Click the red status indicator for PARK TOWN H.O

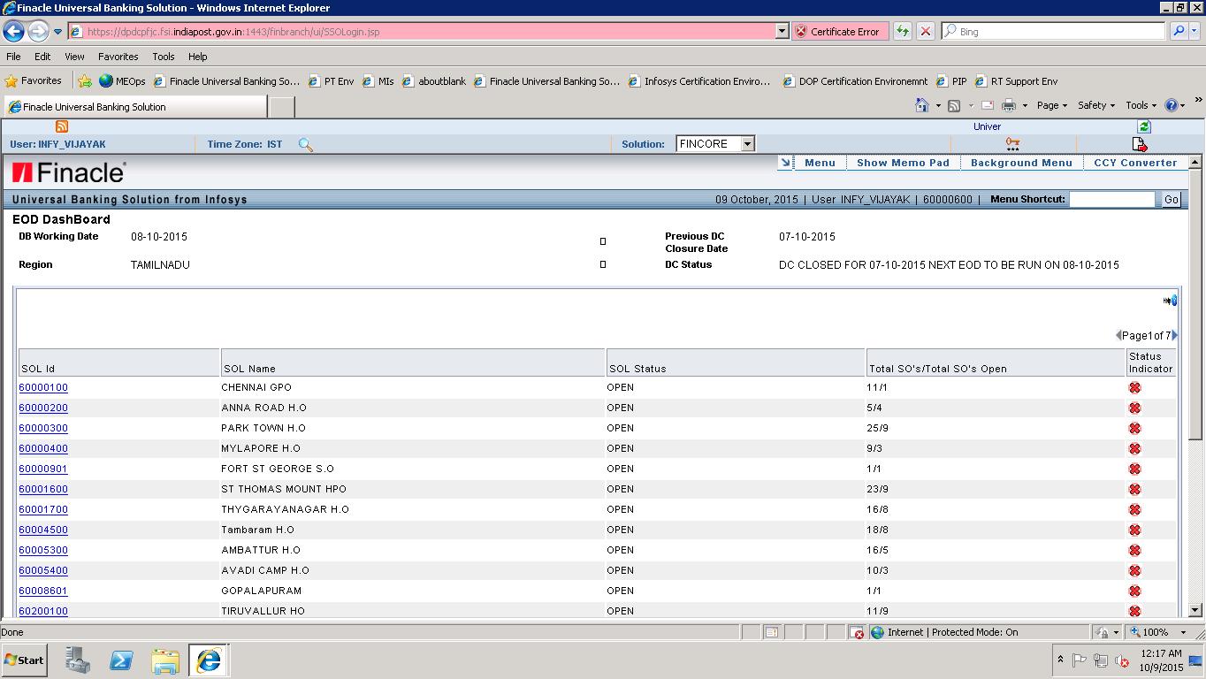pos(1134,428)
